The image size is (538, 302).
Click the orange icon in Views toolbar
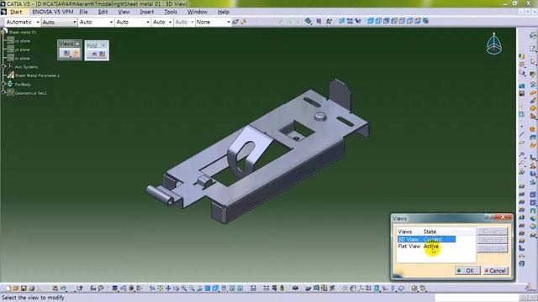tap(76, 54)
